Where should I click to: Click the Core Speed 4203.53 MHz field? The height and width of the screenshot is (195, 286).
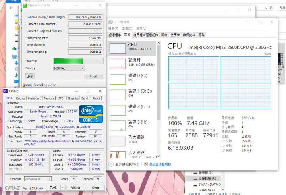click(x=36, y=155)
